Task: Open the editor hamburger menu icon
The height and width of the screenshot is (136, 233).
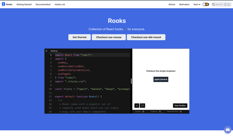Action: point(47,51)
